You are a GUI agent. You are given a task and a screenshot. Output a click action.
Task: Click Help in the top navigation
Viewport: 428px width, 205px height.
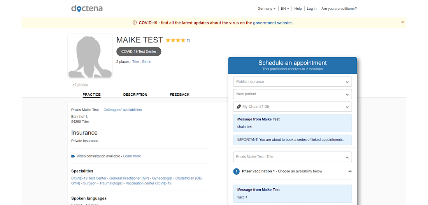tap(298, 9)
